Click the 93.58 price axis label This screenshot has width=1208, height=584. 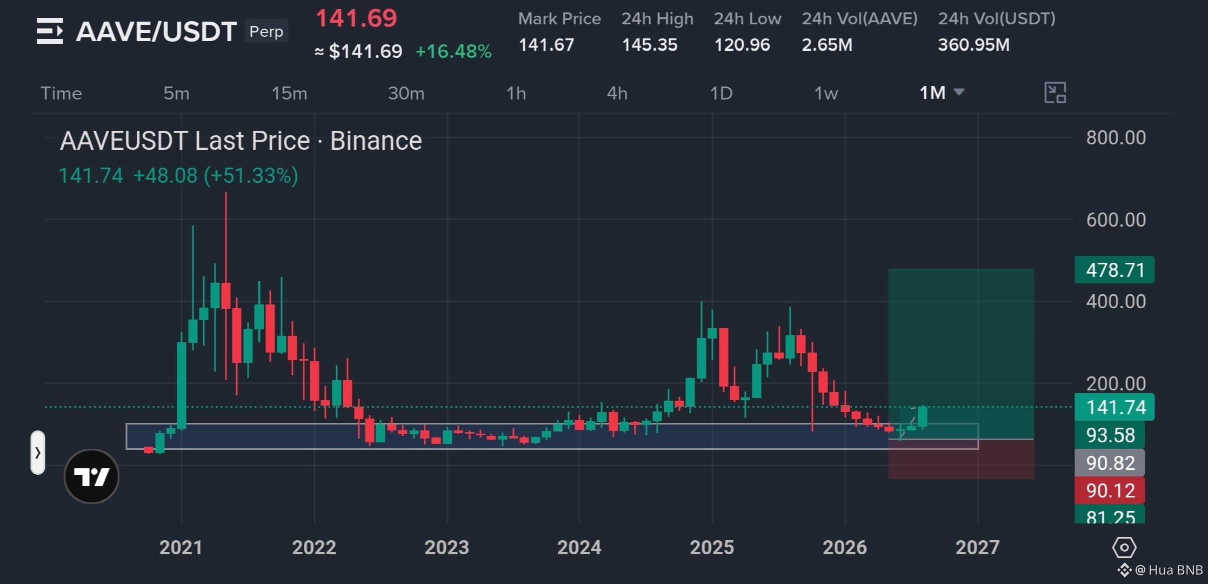pos(1110,435)
